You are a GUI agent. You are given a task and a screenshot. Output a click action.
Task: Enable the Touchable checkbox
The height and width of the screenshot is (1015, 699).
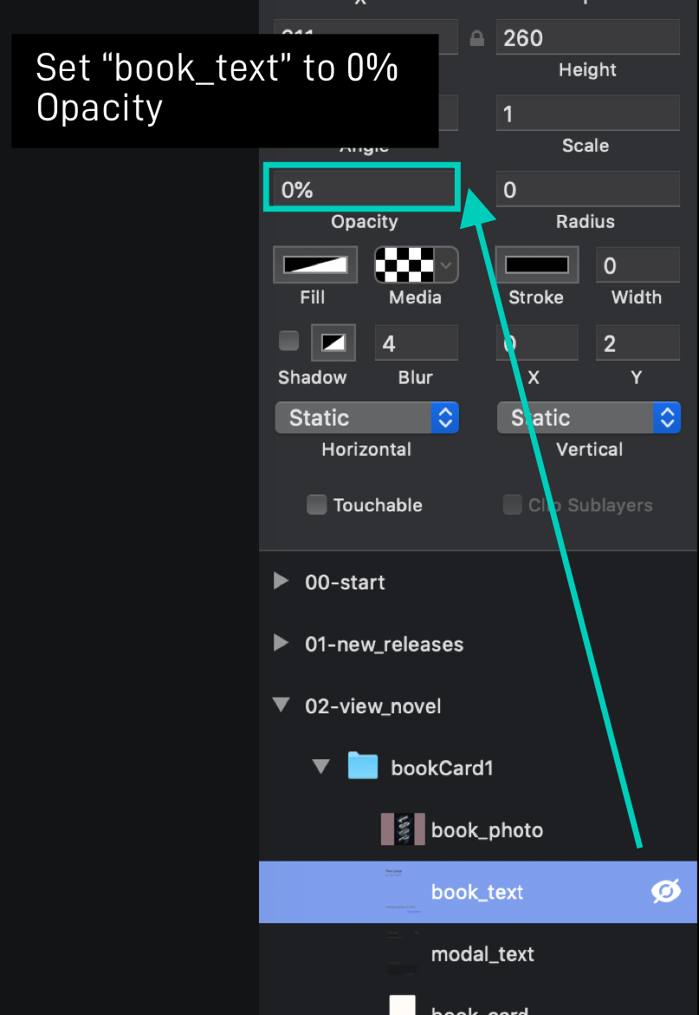[x=316, y=504]
